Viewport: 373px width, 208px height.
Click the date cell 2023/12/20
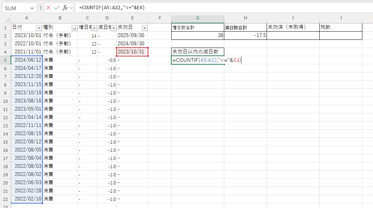pyautogui.click(x=27, y=77)
